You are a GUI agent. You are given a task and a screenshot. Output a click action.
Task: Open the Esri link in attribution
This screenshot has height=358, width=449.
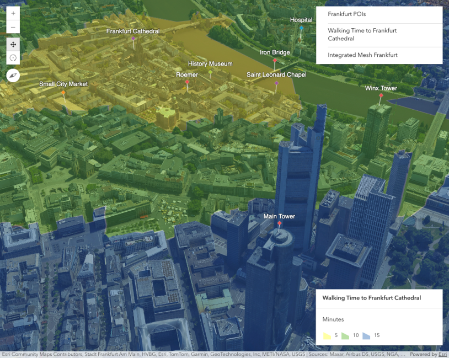(443, 355)
